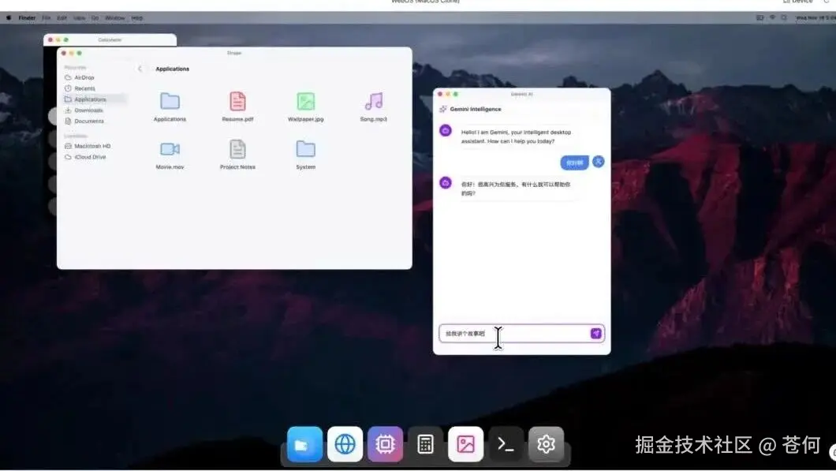
Task: Go back with the Finder chevron button
Action: [140, 69]
